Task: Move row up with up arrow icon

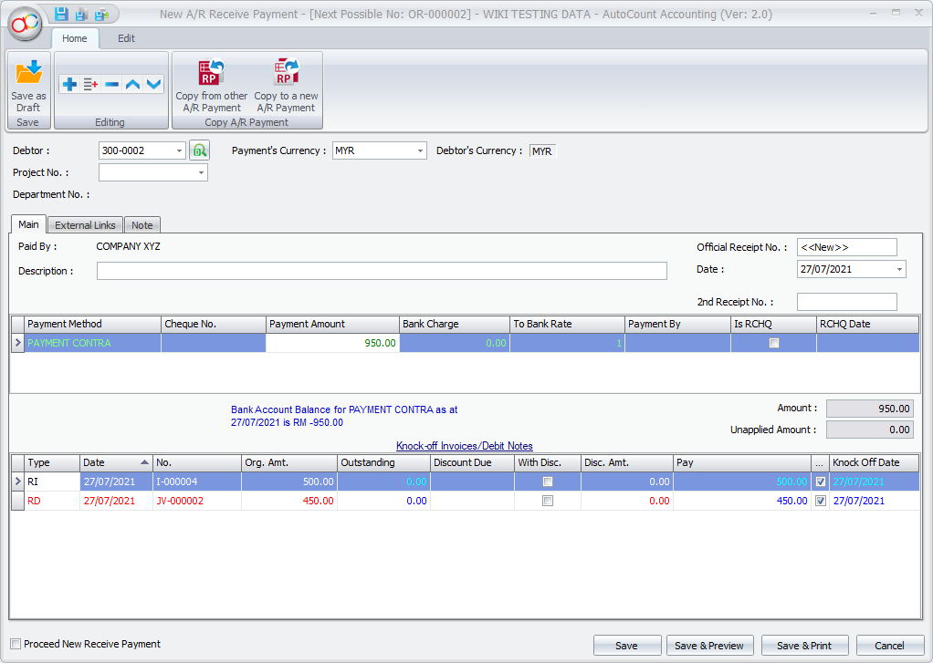Action: (x=132, y=85)
